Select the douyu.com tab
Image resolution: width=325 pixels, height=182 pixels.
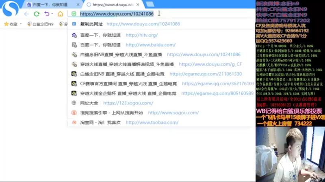point(113,4)
